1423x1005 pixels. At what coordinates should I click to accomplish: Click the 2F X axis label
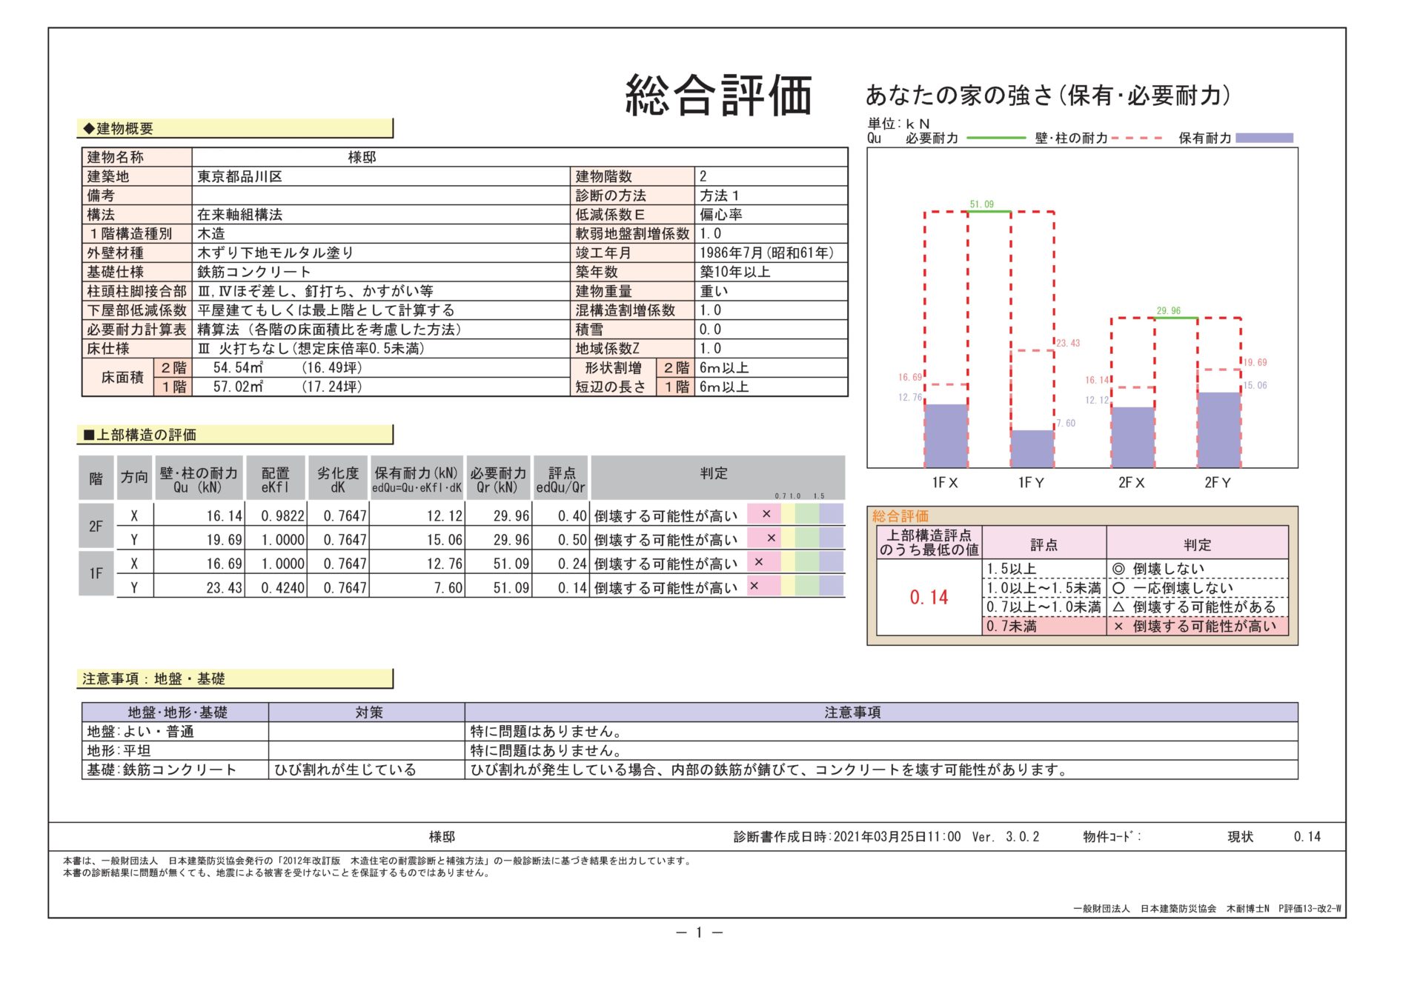[x=1132, y=483]
